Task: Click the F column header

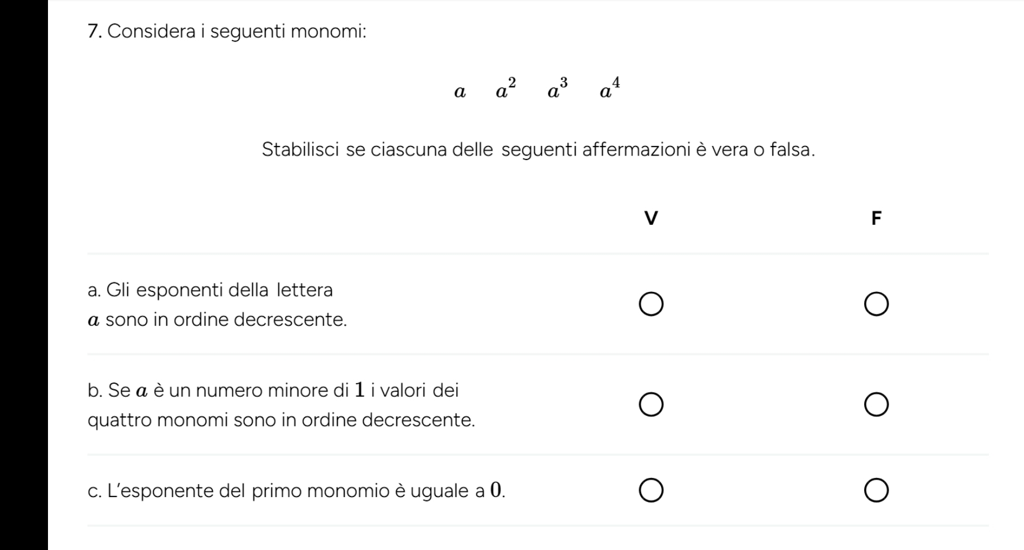Action: click(x=876, y=218)
